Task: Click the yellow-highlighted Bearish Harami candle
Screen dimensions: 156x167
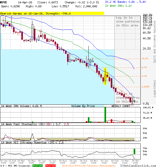Action: point(105,76)
